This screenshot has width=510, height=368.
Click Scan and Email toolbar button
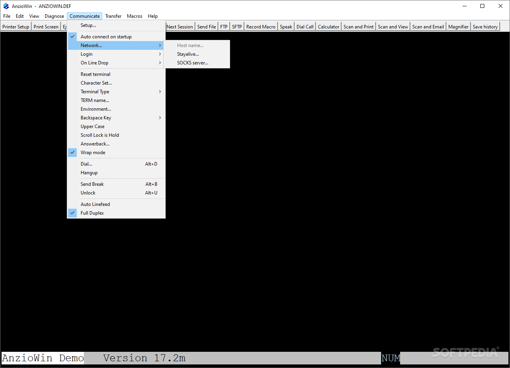[x=428, y=26]
